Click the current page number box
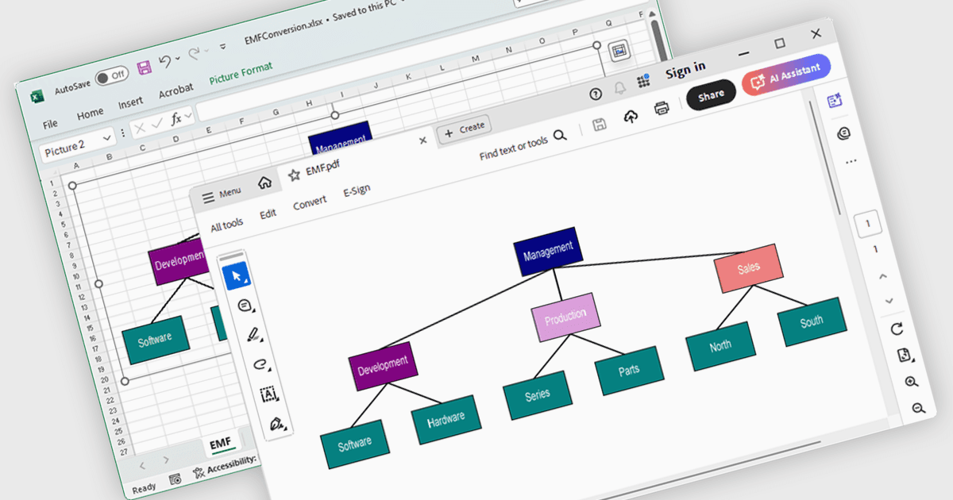This screenshot has height=500, width=953. pos(868,225)
